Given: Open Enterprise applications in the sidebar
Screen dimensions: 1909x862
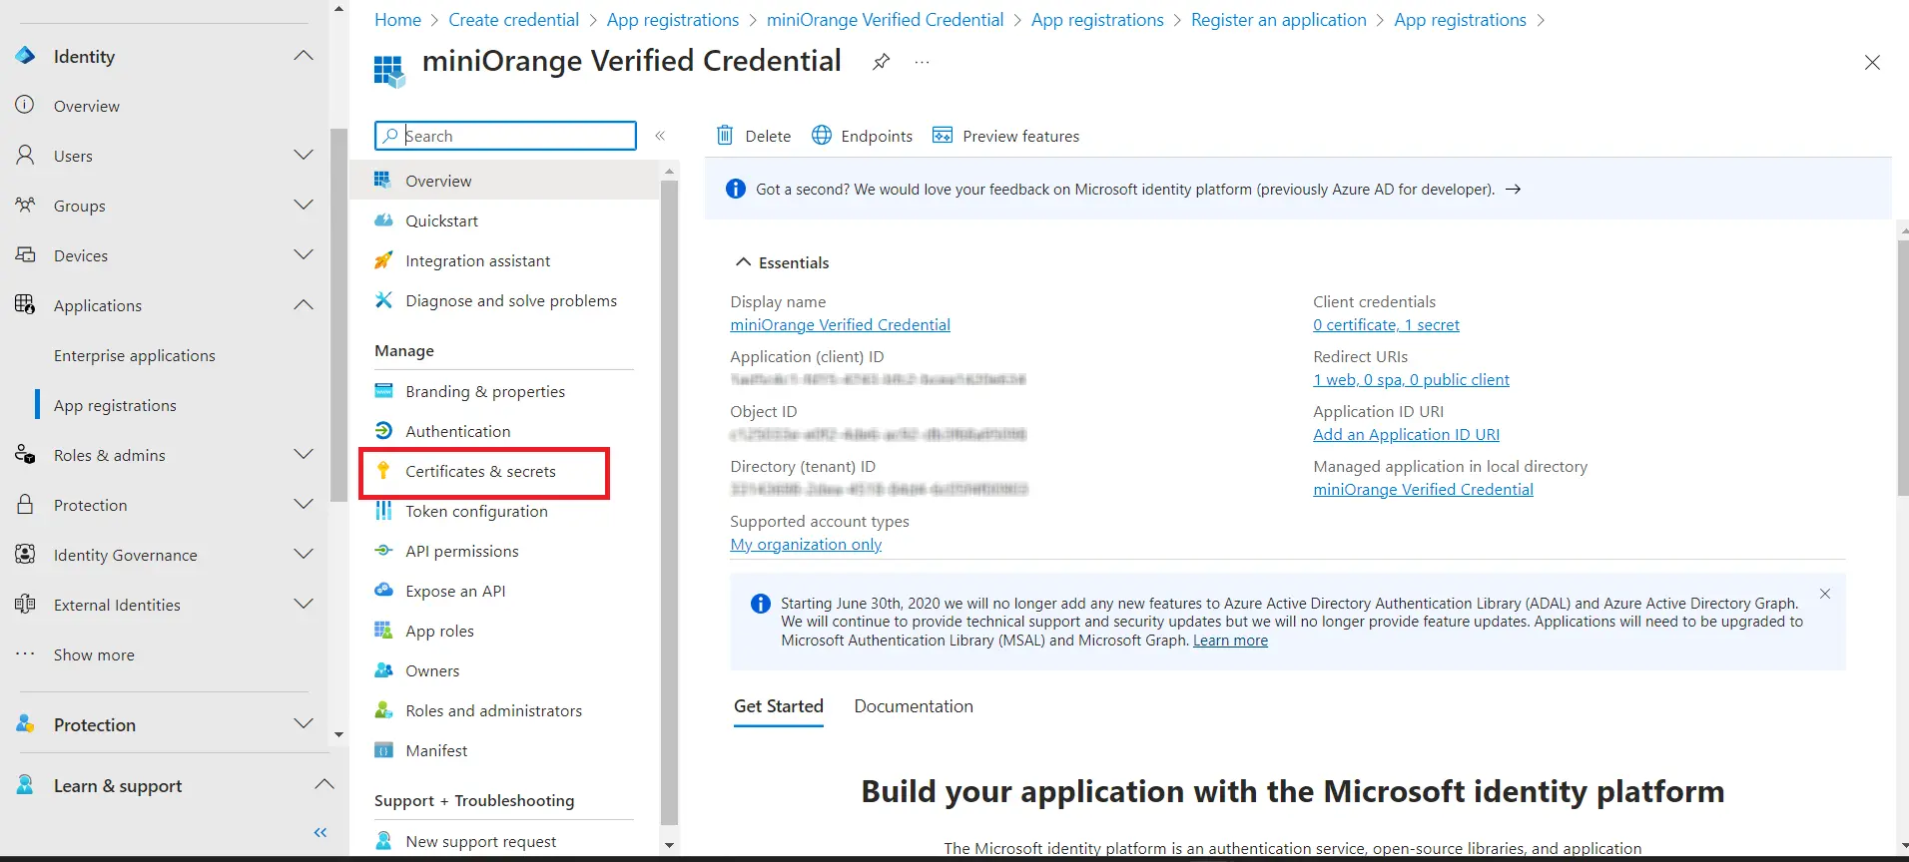Looking at the screenshot, I should pos(135,355).
